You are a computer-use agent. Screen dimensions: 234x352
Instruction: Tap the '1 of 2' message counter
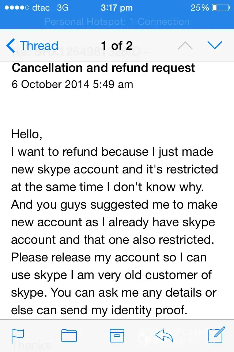[117, 46]
